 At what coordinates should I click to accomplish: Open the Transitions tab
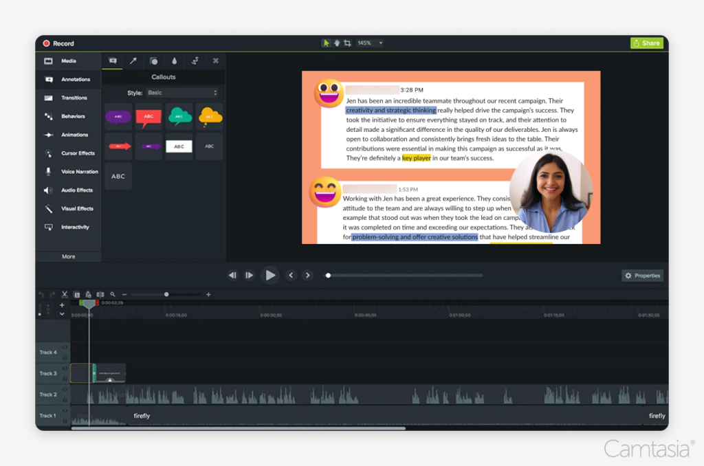click(x=68, y=98)
